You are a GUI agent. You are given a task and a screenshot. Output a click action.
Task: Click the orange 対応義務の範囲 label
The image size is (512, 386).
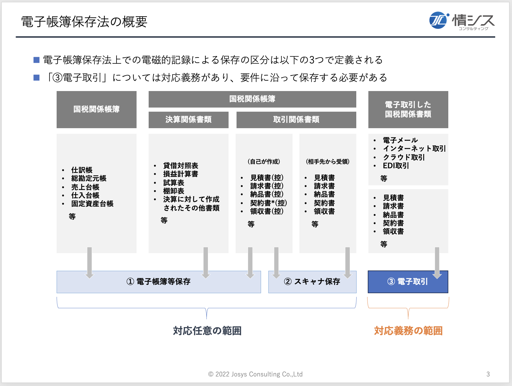point(408,331)
